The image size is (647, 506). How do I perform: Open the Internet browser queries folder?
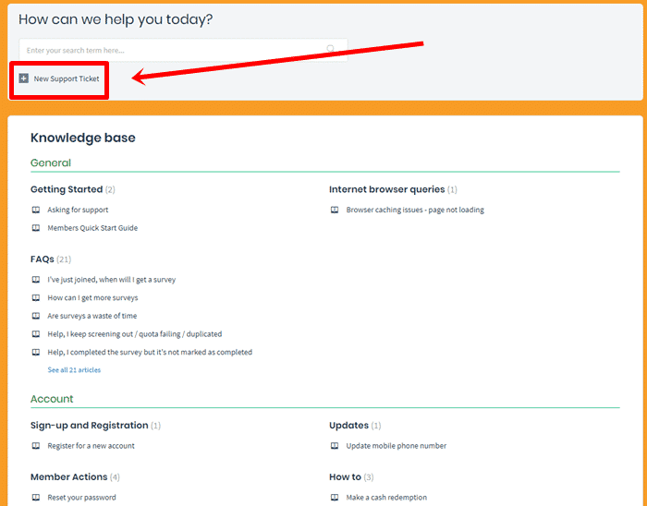pyautogui.click(x=387, y=189)
